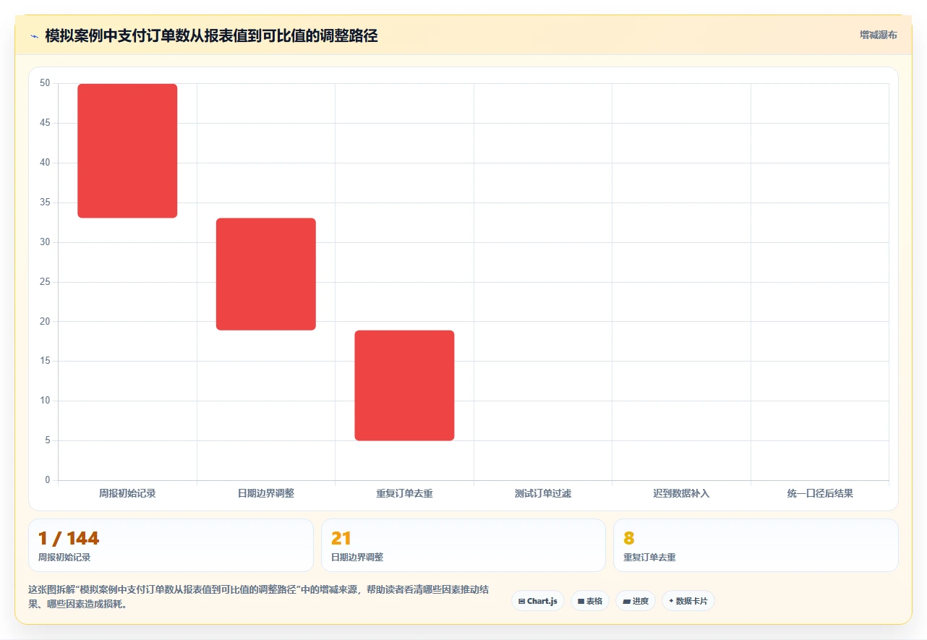Click the description paragraph starting 这张图拆解
This screenshot has height=640, width=927.
(x=259, y=597)
